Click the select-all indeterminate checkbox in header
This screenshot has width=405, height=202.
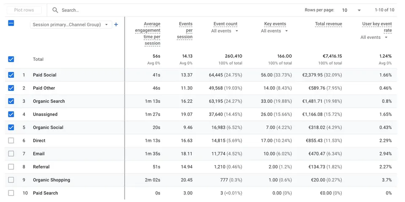pos(11,23)
